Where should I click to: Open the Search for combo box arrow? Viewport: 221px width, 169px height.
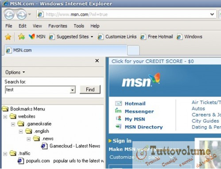pyautogui.click(x=72, y=90)
